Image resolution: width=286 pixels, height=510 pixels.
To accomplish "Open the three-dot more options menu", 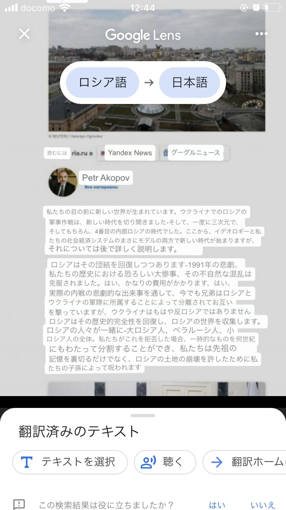I will (261, 34).
